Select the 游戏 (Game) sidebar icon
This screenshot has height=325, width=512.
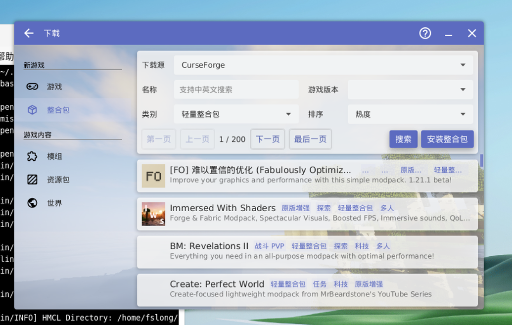[x=32, y=87]
